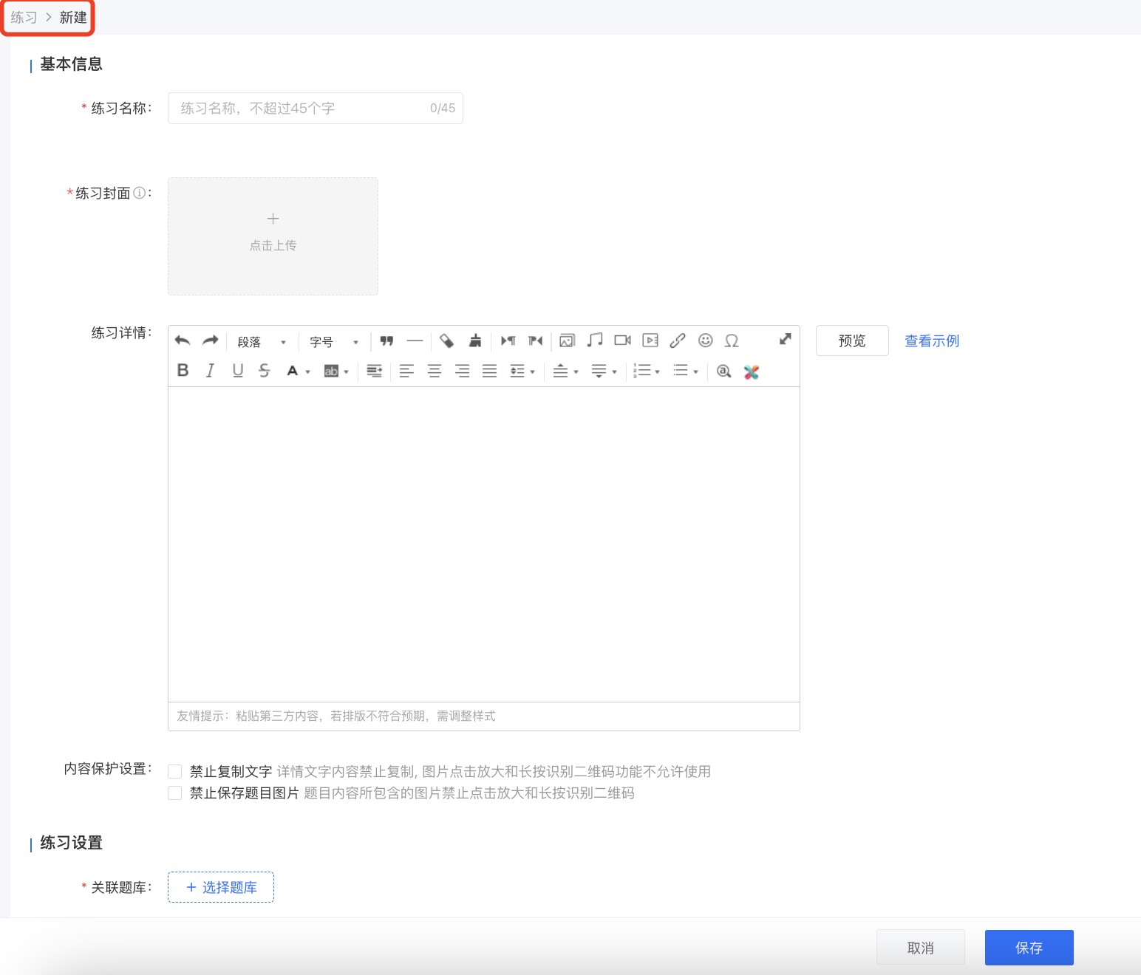This screenshot has width=1141, height=975.
Task: Toggle bold formatting
Action: (x=183, y=371)
